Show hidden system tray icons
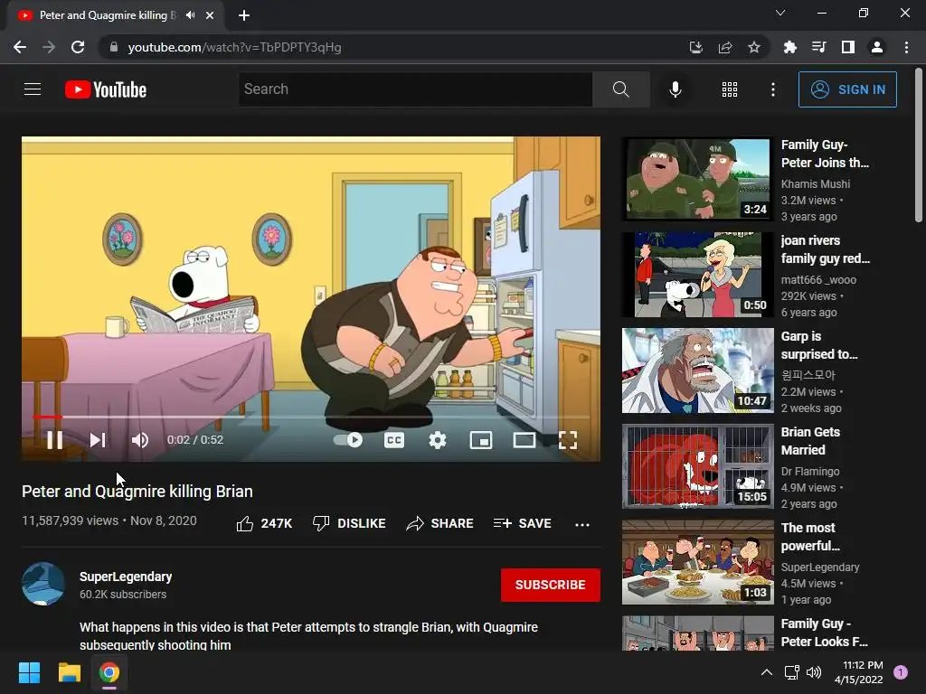Screen dimensions: 926x694 [767, 672]
